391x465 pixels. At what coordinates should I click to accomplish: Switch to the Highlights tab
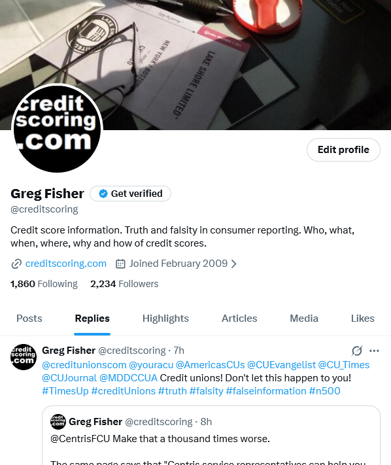click(165, 319)
